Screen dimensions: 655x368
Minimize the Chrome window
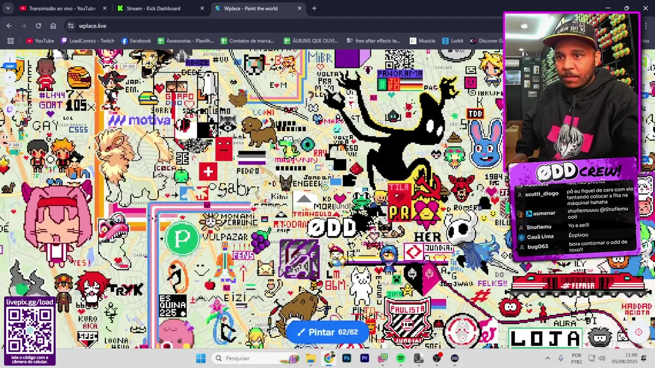click(607, 8)
